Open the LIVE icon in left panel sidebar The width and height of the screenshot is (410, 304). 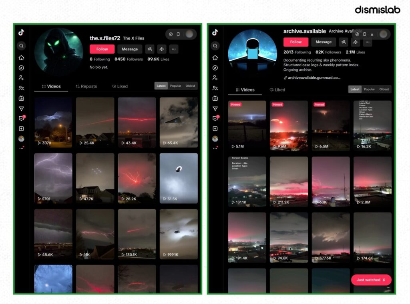coord(22,98)
